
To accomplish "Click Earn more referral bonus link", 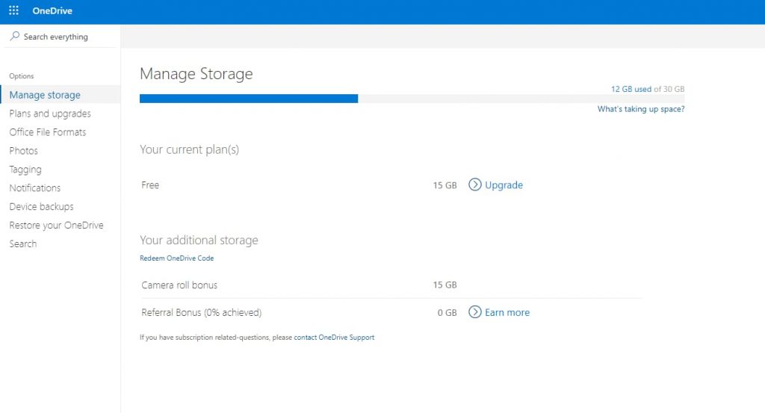I will (x=507, y=312).
